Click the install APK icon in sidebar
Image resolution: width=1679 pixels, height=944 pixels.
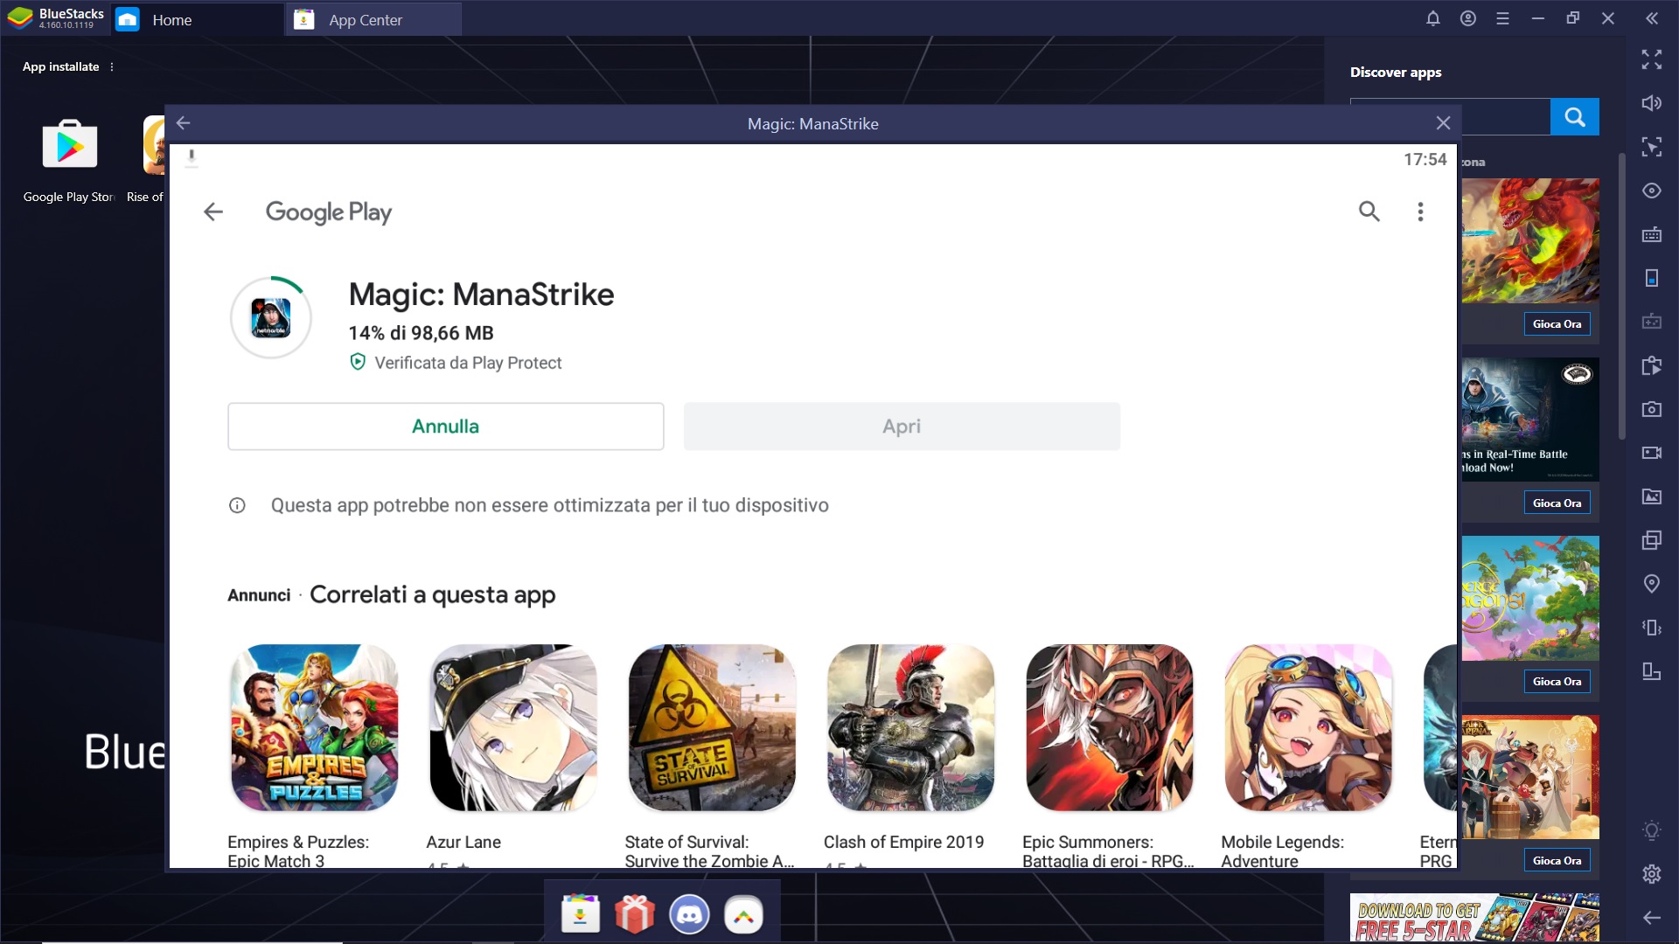click(x=1651, y=365)
